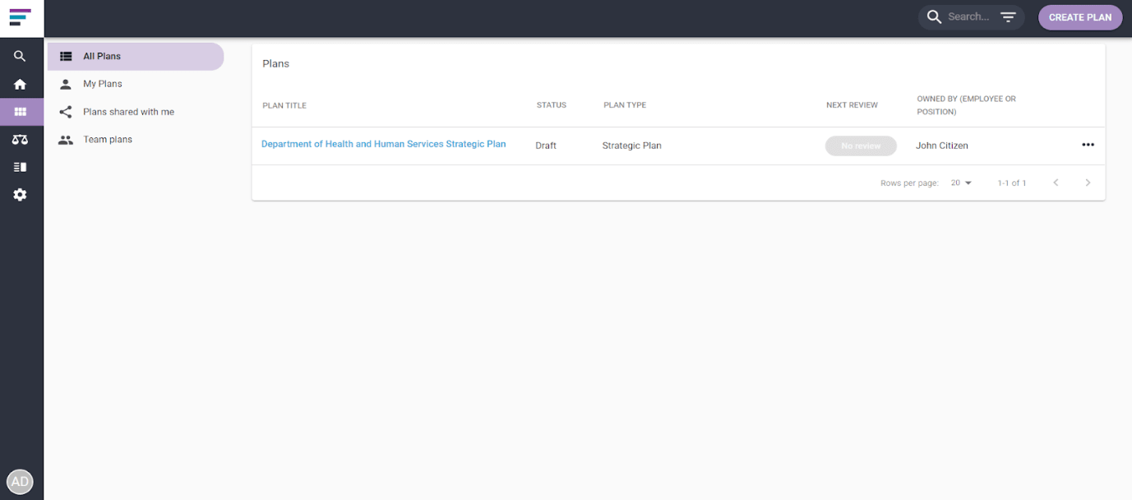Image resolution: width=1132 pixels, height=500 pixels.
Task: Click the CREATE PLAN button
Action: (1080, 17)
